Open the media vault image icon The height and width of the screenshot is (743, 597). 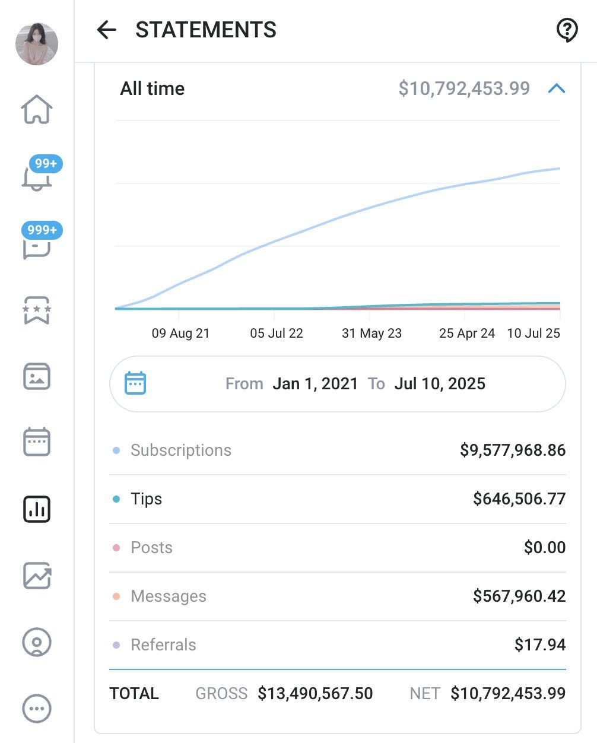point(37,376)
